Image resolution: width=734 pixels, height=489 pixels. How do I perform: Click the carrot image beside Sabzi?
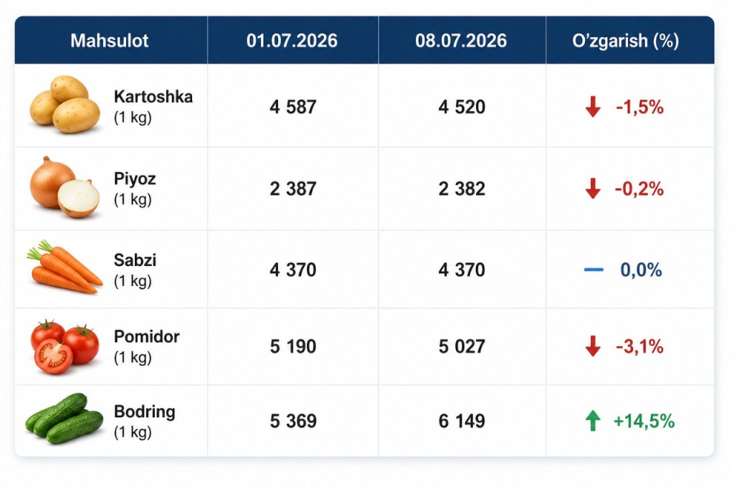point(65,267)
